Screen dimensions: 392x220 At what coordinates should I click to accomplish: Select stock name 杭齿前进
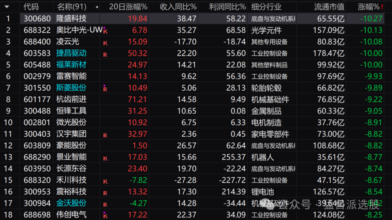tap(72, 99)
